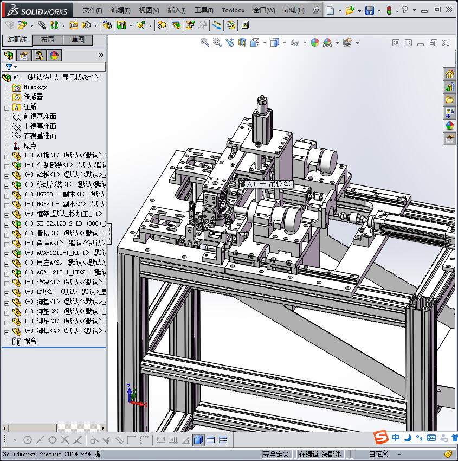Viewport: 458px width, 461px height.
Task: Expand the 车刹部装<1> tree node
Action: pyautogui.click(x=7, y=165)
